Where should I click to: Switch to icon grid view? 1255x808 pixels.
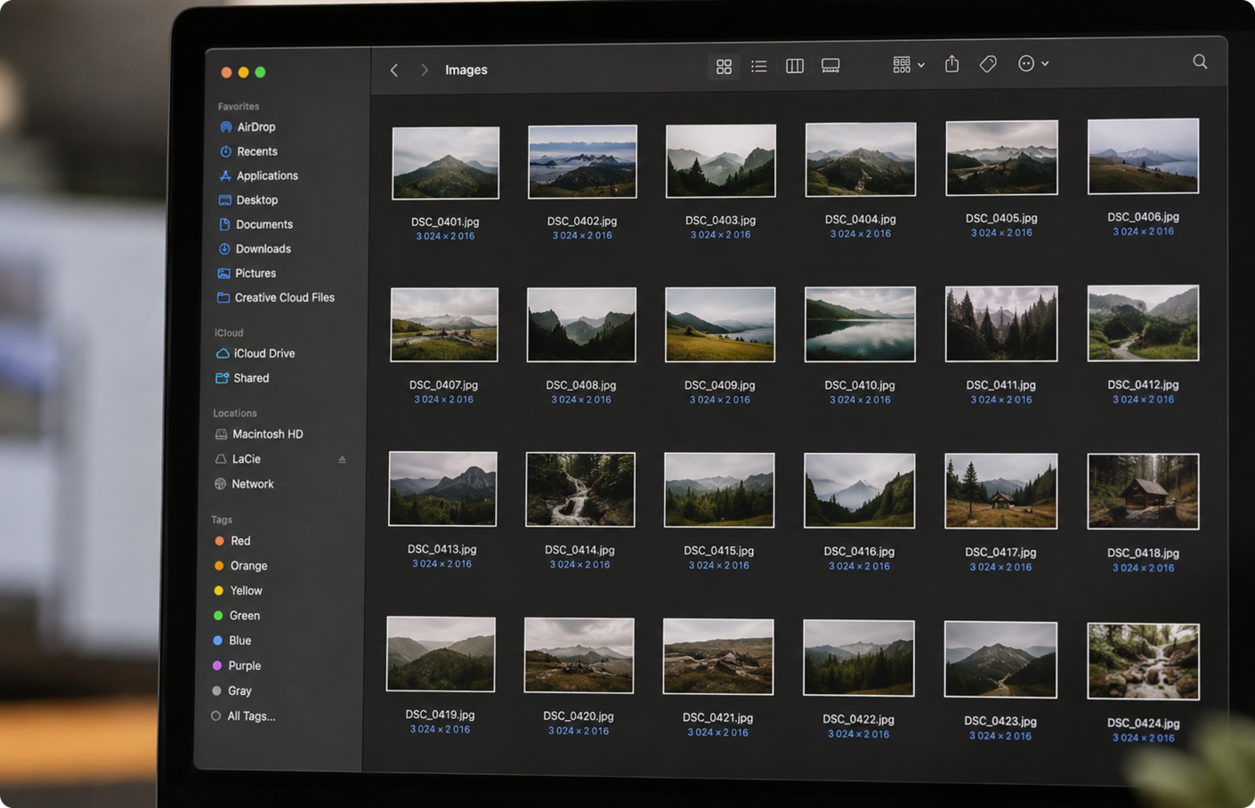724,67
